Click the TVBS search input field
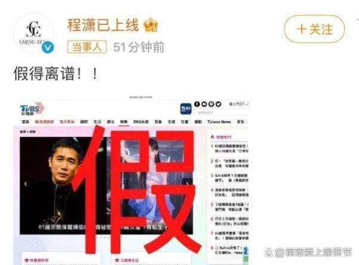Viewport: 359px width, 265px height. (x=221, y=112)
